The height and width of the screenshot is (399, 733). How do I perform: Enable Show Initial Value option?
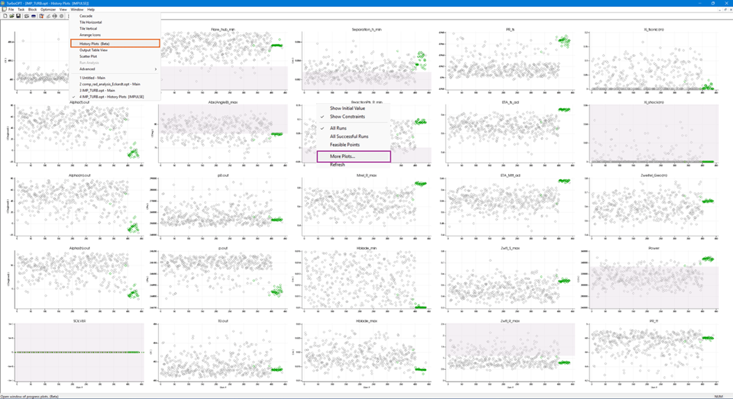tap(347, 109)
